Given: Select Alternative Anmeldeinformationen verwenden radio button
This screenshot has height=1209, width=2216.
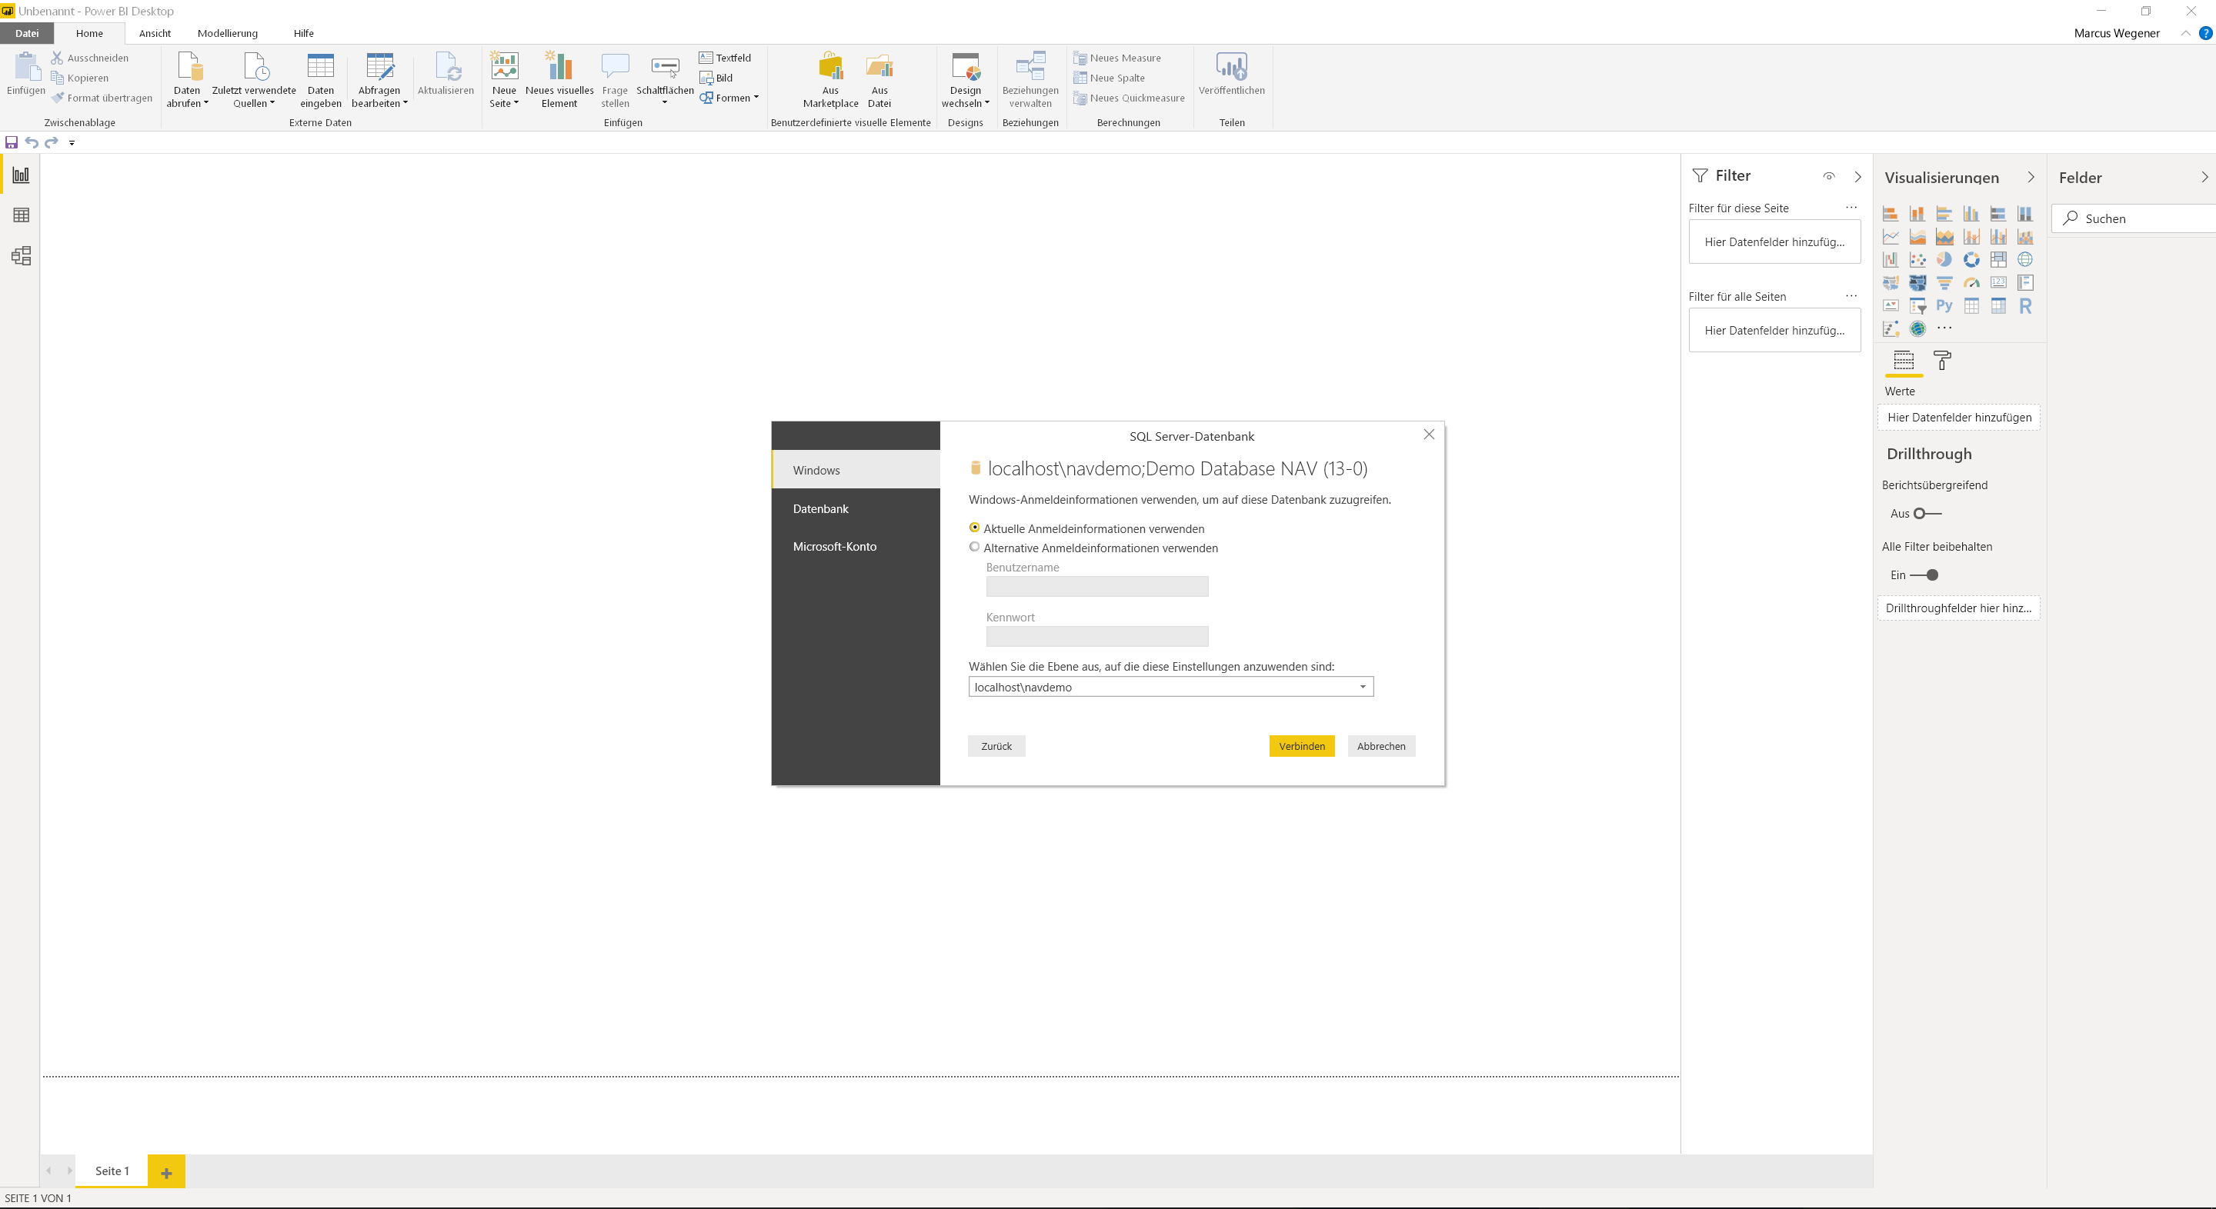Looking at the screenshot, I should coord(974,547).
